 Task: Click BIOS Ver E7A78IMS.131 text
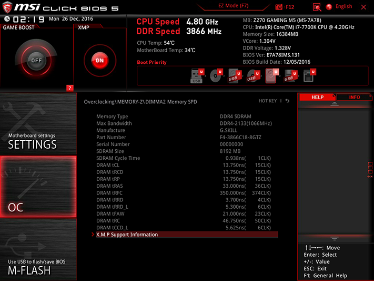tap(271, 55)
